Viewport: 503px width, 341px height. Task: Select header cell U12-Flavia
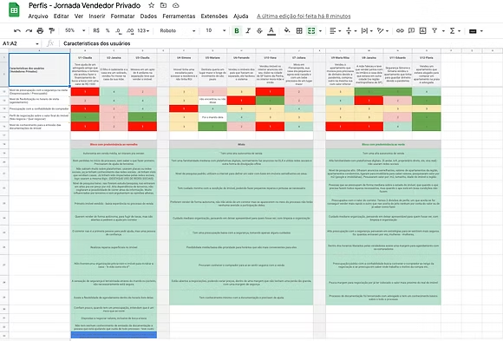coord(427,58)
